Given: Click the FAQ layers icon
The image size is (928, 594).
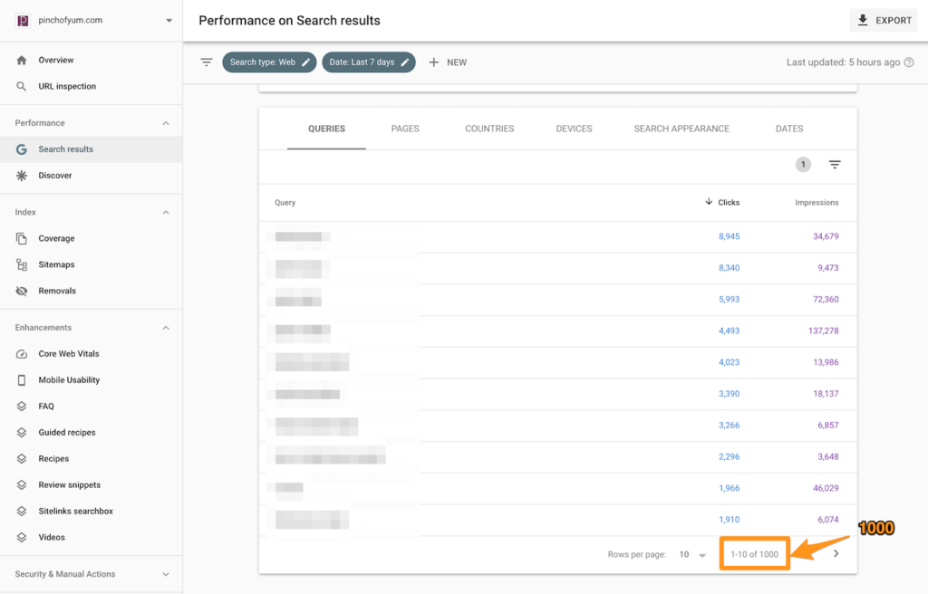Looking at the screenshot, I should [22, 406].
